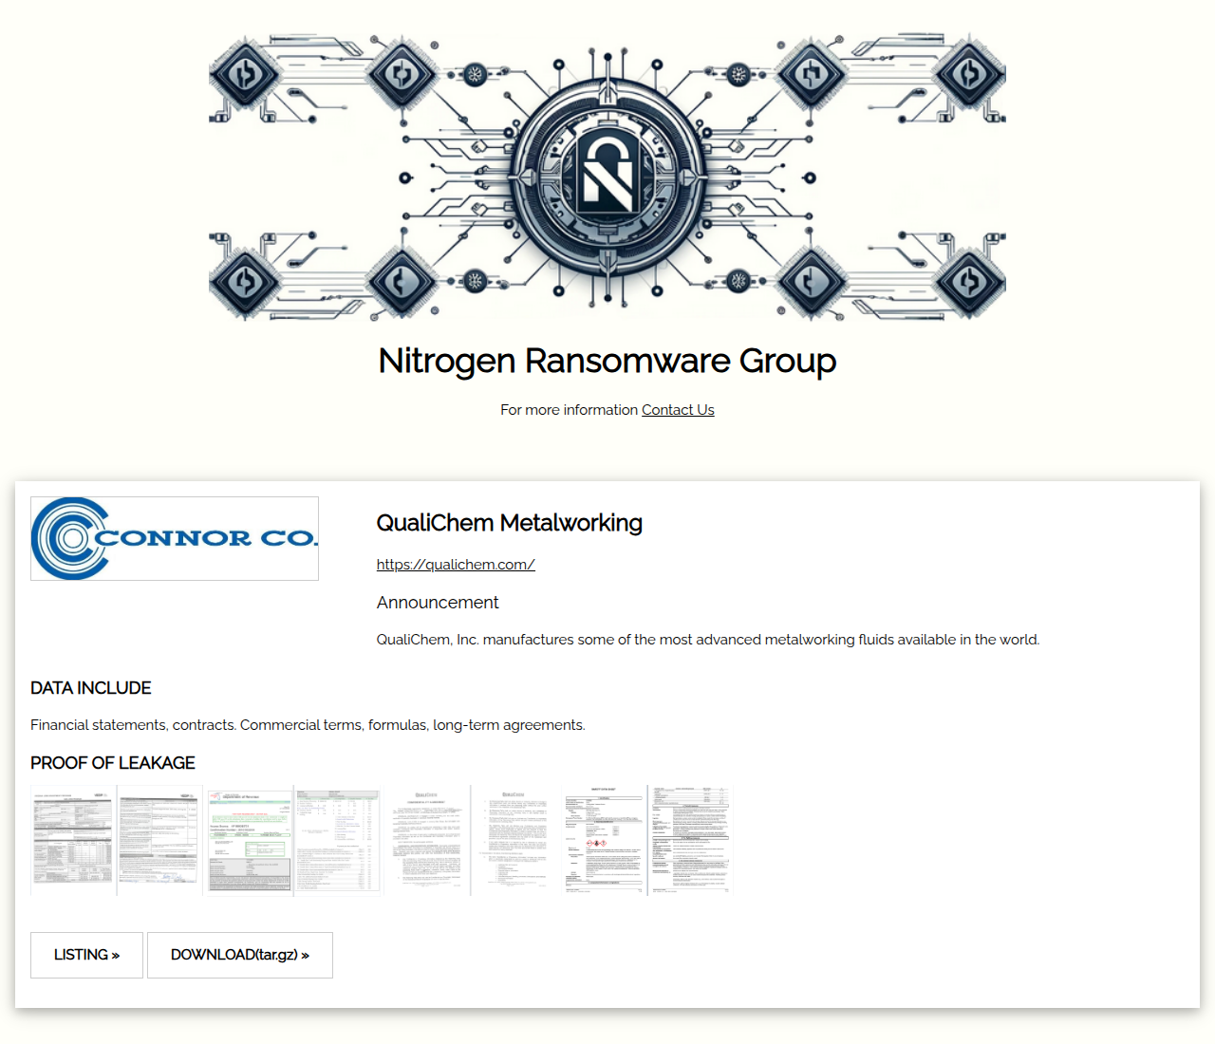Click the top-right chip icon in banner
The image size is (1215, 1044).
969,74
